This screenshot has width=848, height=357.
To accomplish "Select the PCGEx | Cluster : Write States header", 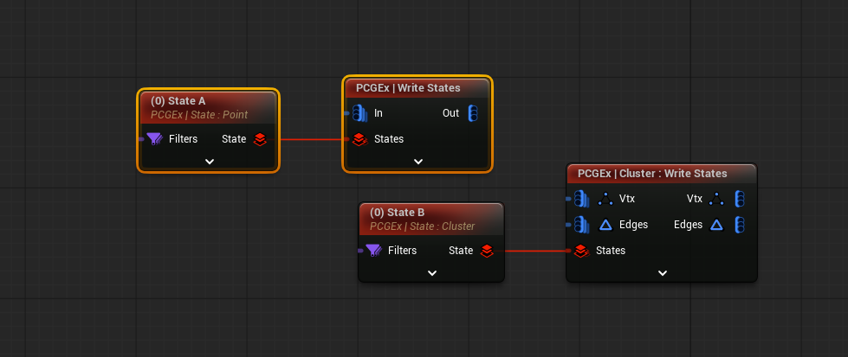I will click(652, 173).
